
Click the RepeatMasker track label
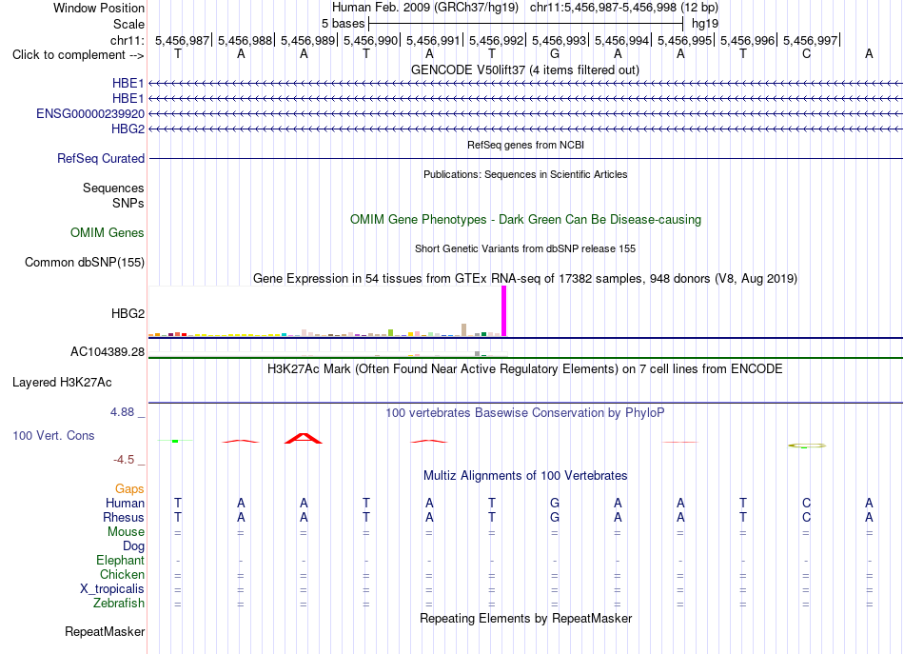click(105, 631)
